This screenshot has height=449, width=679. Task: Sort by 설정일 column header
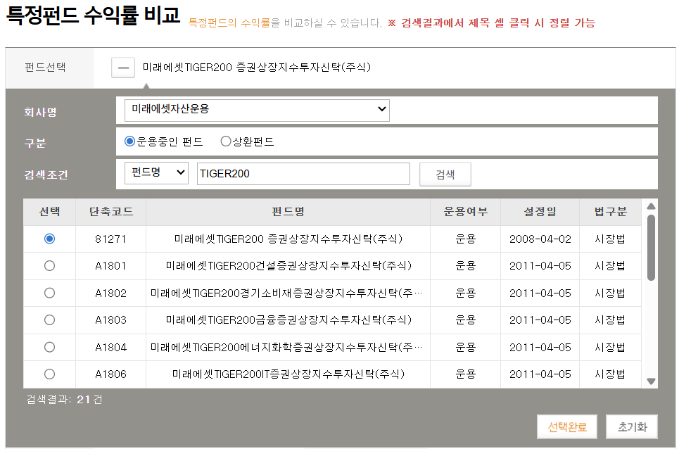[540, 212]
